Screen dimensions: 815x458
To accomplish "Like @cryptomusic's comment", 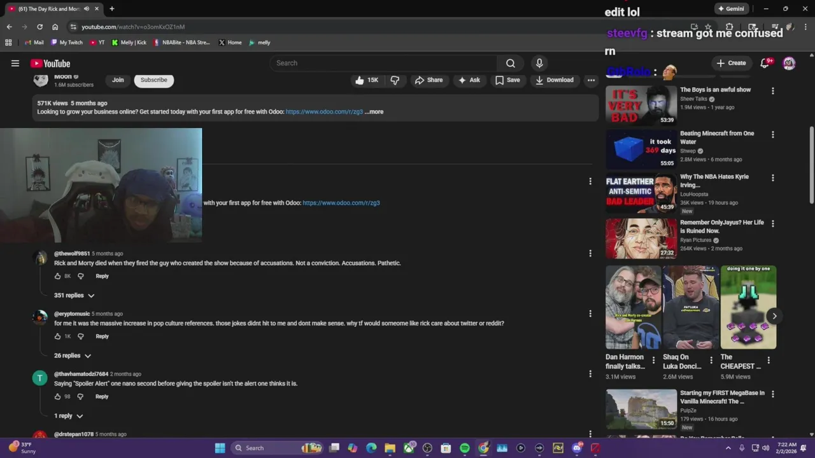I will 57,337.
